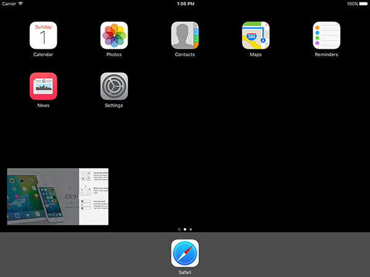
Task: Go to the next home page dot
Action: point(191,230)
